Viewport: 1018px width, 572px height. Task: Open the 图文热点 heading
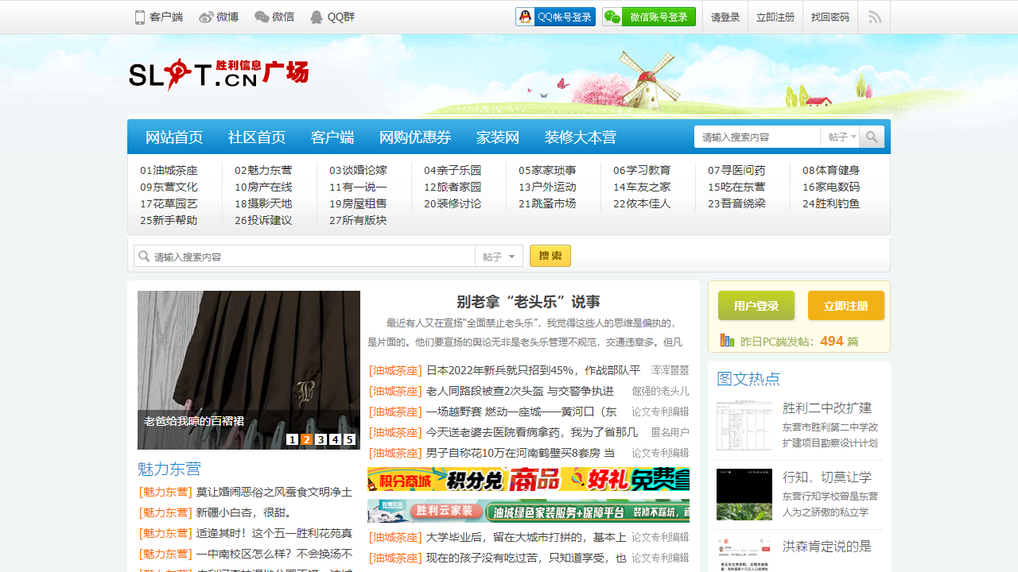[748, 378]
